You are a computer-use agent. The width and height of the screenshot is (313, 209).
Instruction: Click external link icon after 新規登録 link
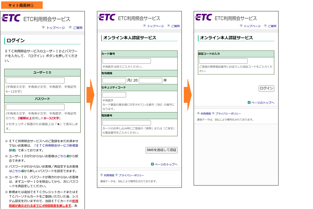pos(14,150)
